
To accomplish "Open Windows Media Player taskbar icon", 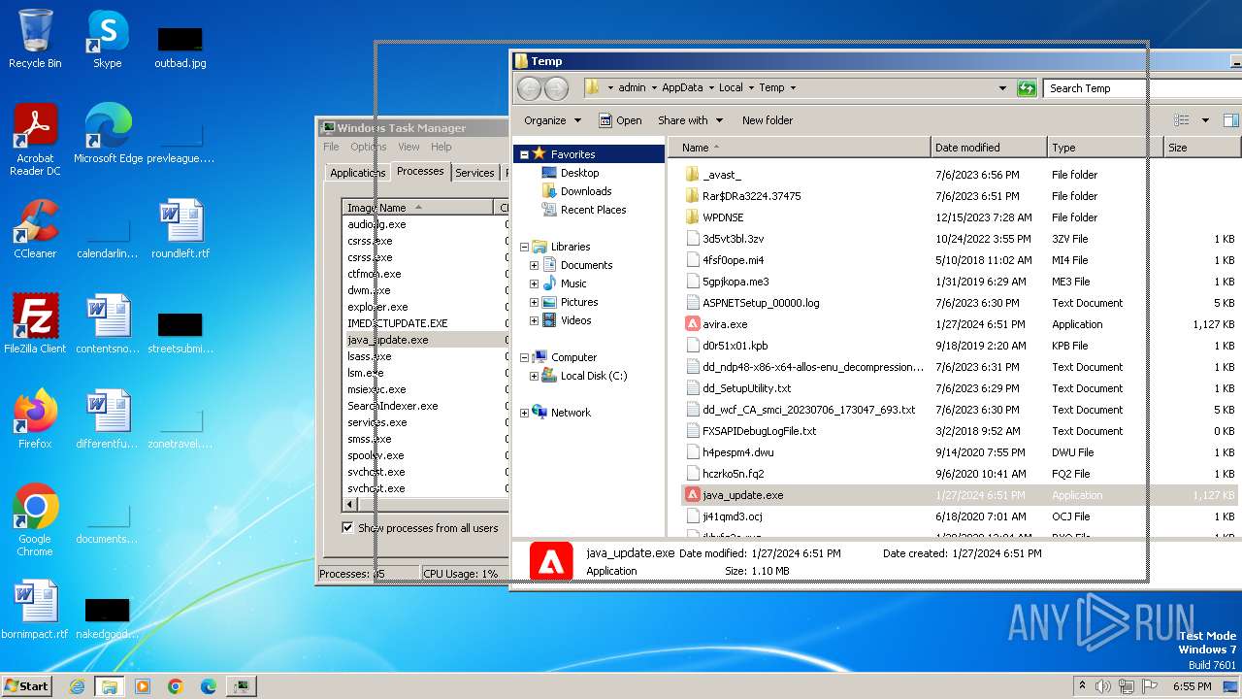I will 143,686.
